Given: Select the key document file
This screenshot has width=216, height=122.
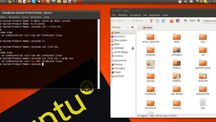Looking at the screenshot, I should click(x=203, y=104).
